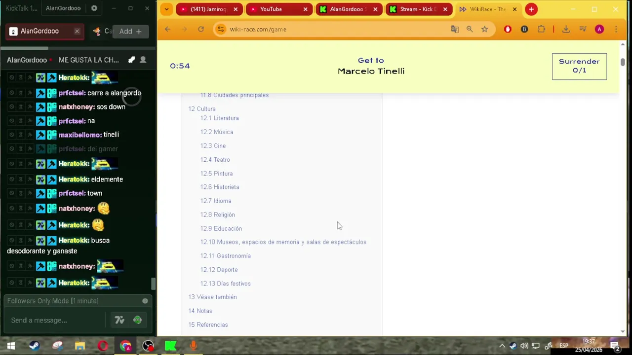Show hidden system tray icons
The height and width of the screenshot is (355, 632).
pyautogui.click(x=502, y=346)
